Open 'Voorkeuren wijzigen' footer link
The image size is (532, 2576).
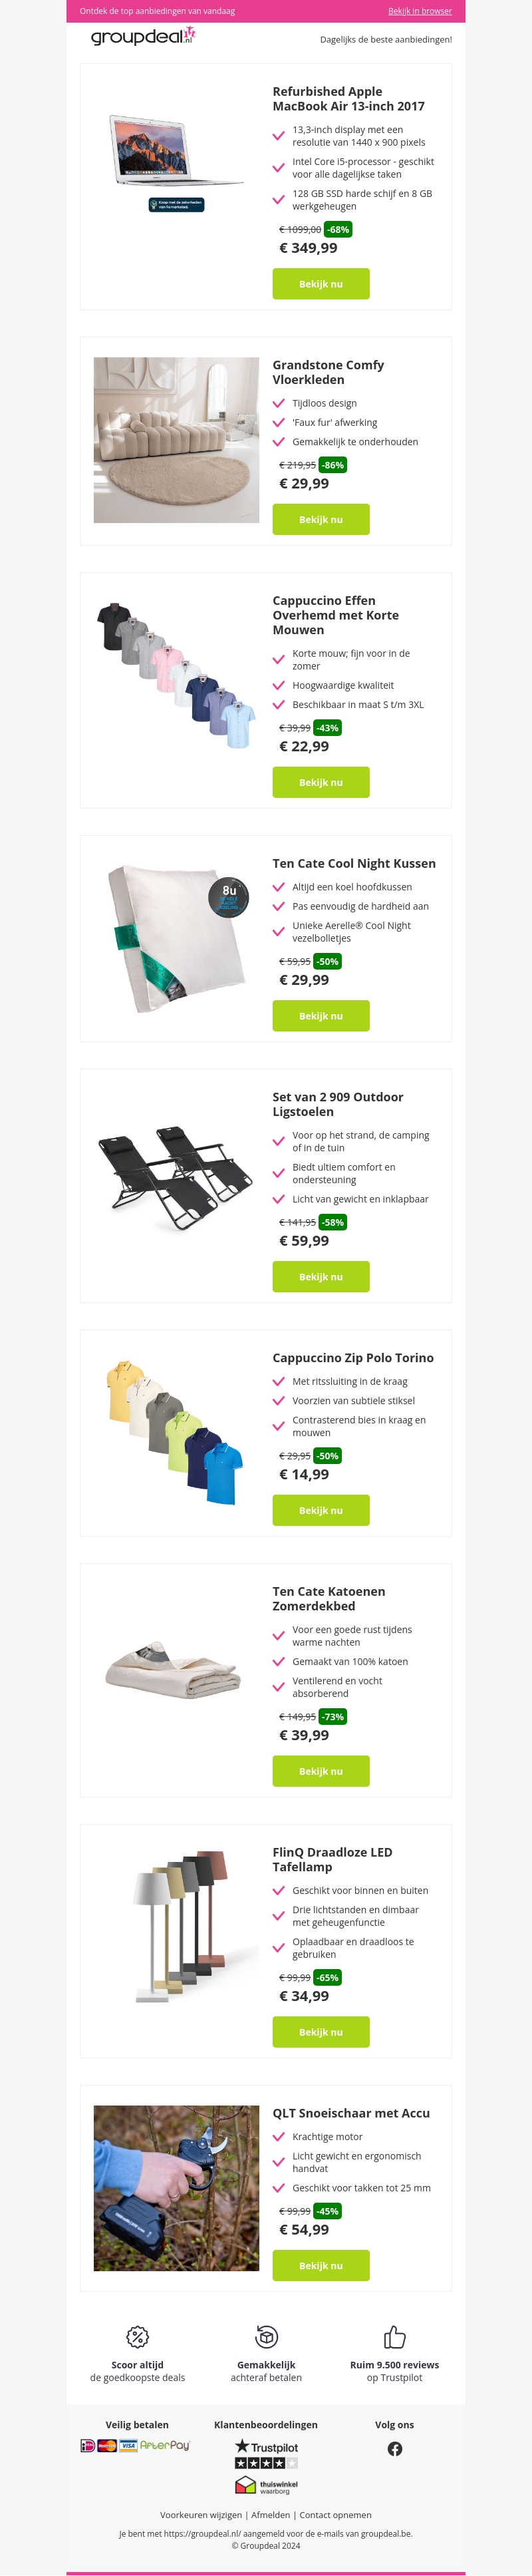click(x=201, y=2515)
